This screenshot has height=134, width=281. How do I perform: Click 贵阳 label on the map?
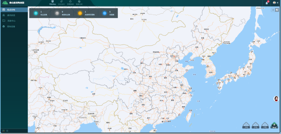point(143,105)
